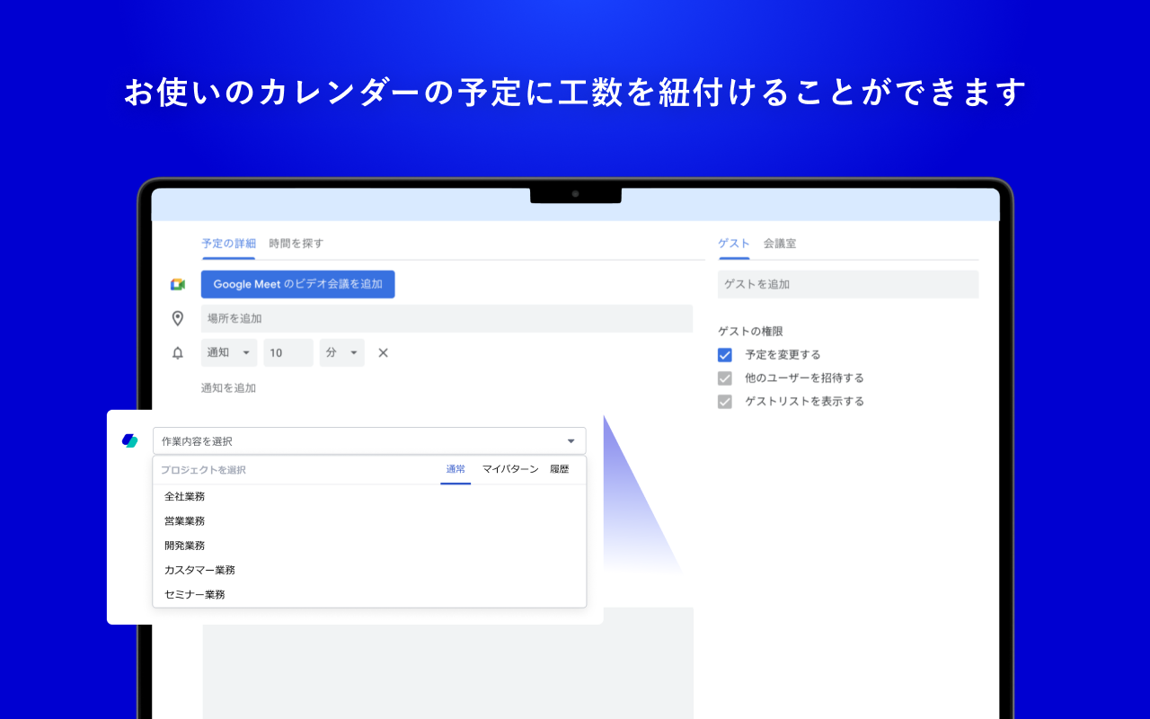Click the 通知を追加 link
This screenshot has width=1150, height=719.
click(x=228, y=387)
